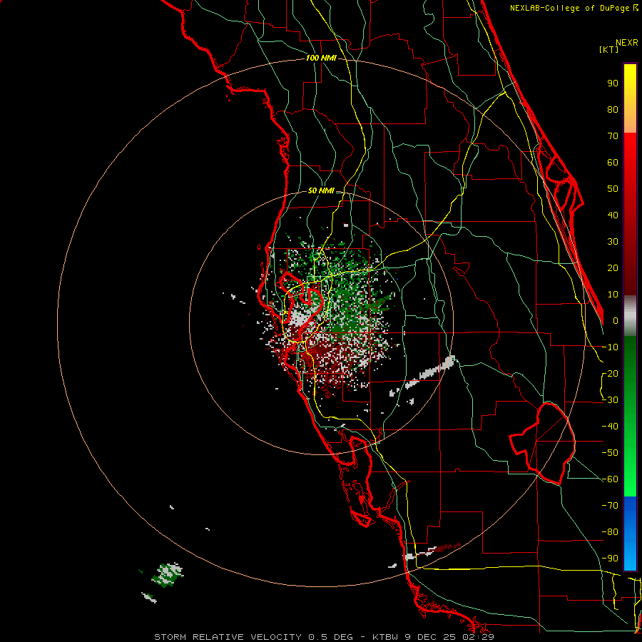642x642 pixels.
Task: Click the thick red lake outline in southeast
Action: coord(543,444)
